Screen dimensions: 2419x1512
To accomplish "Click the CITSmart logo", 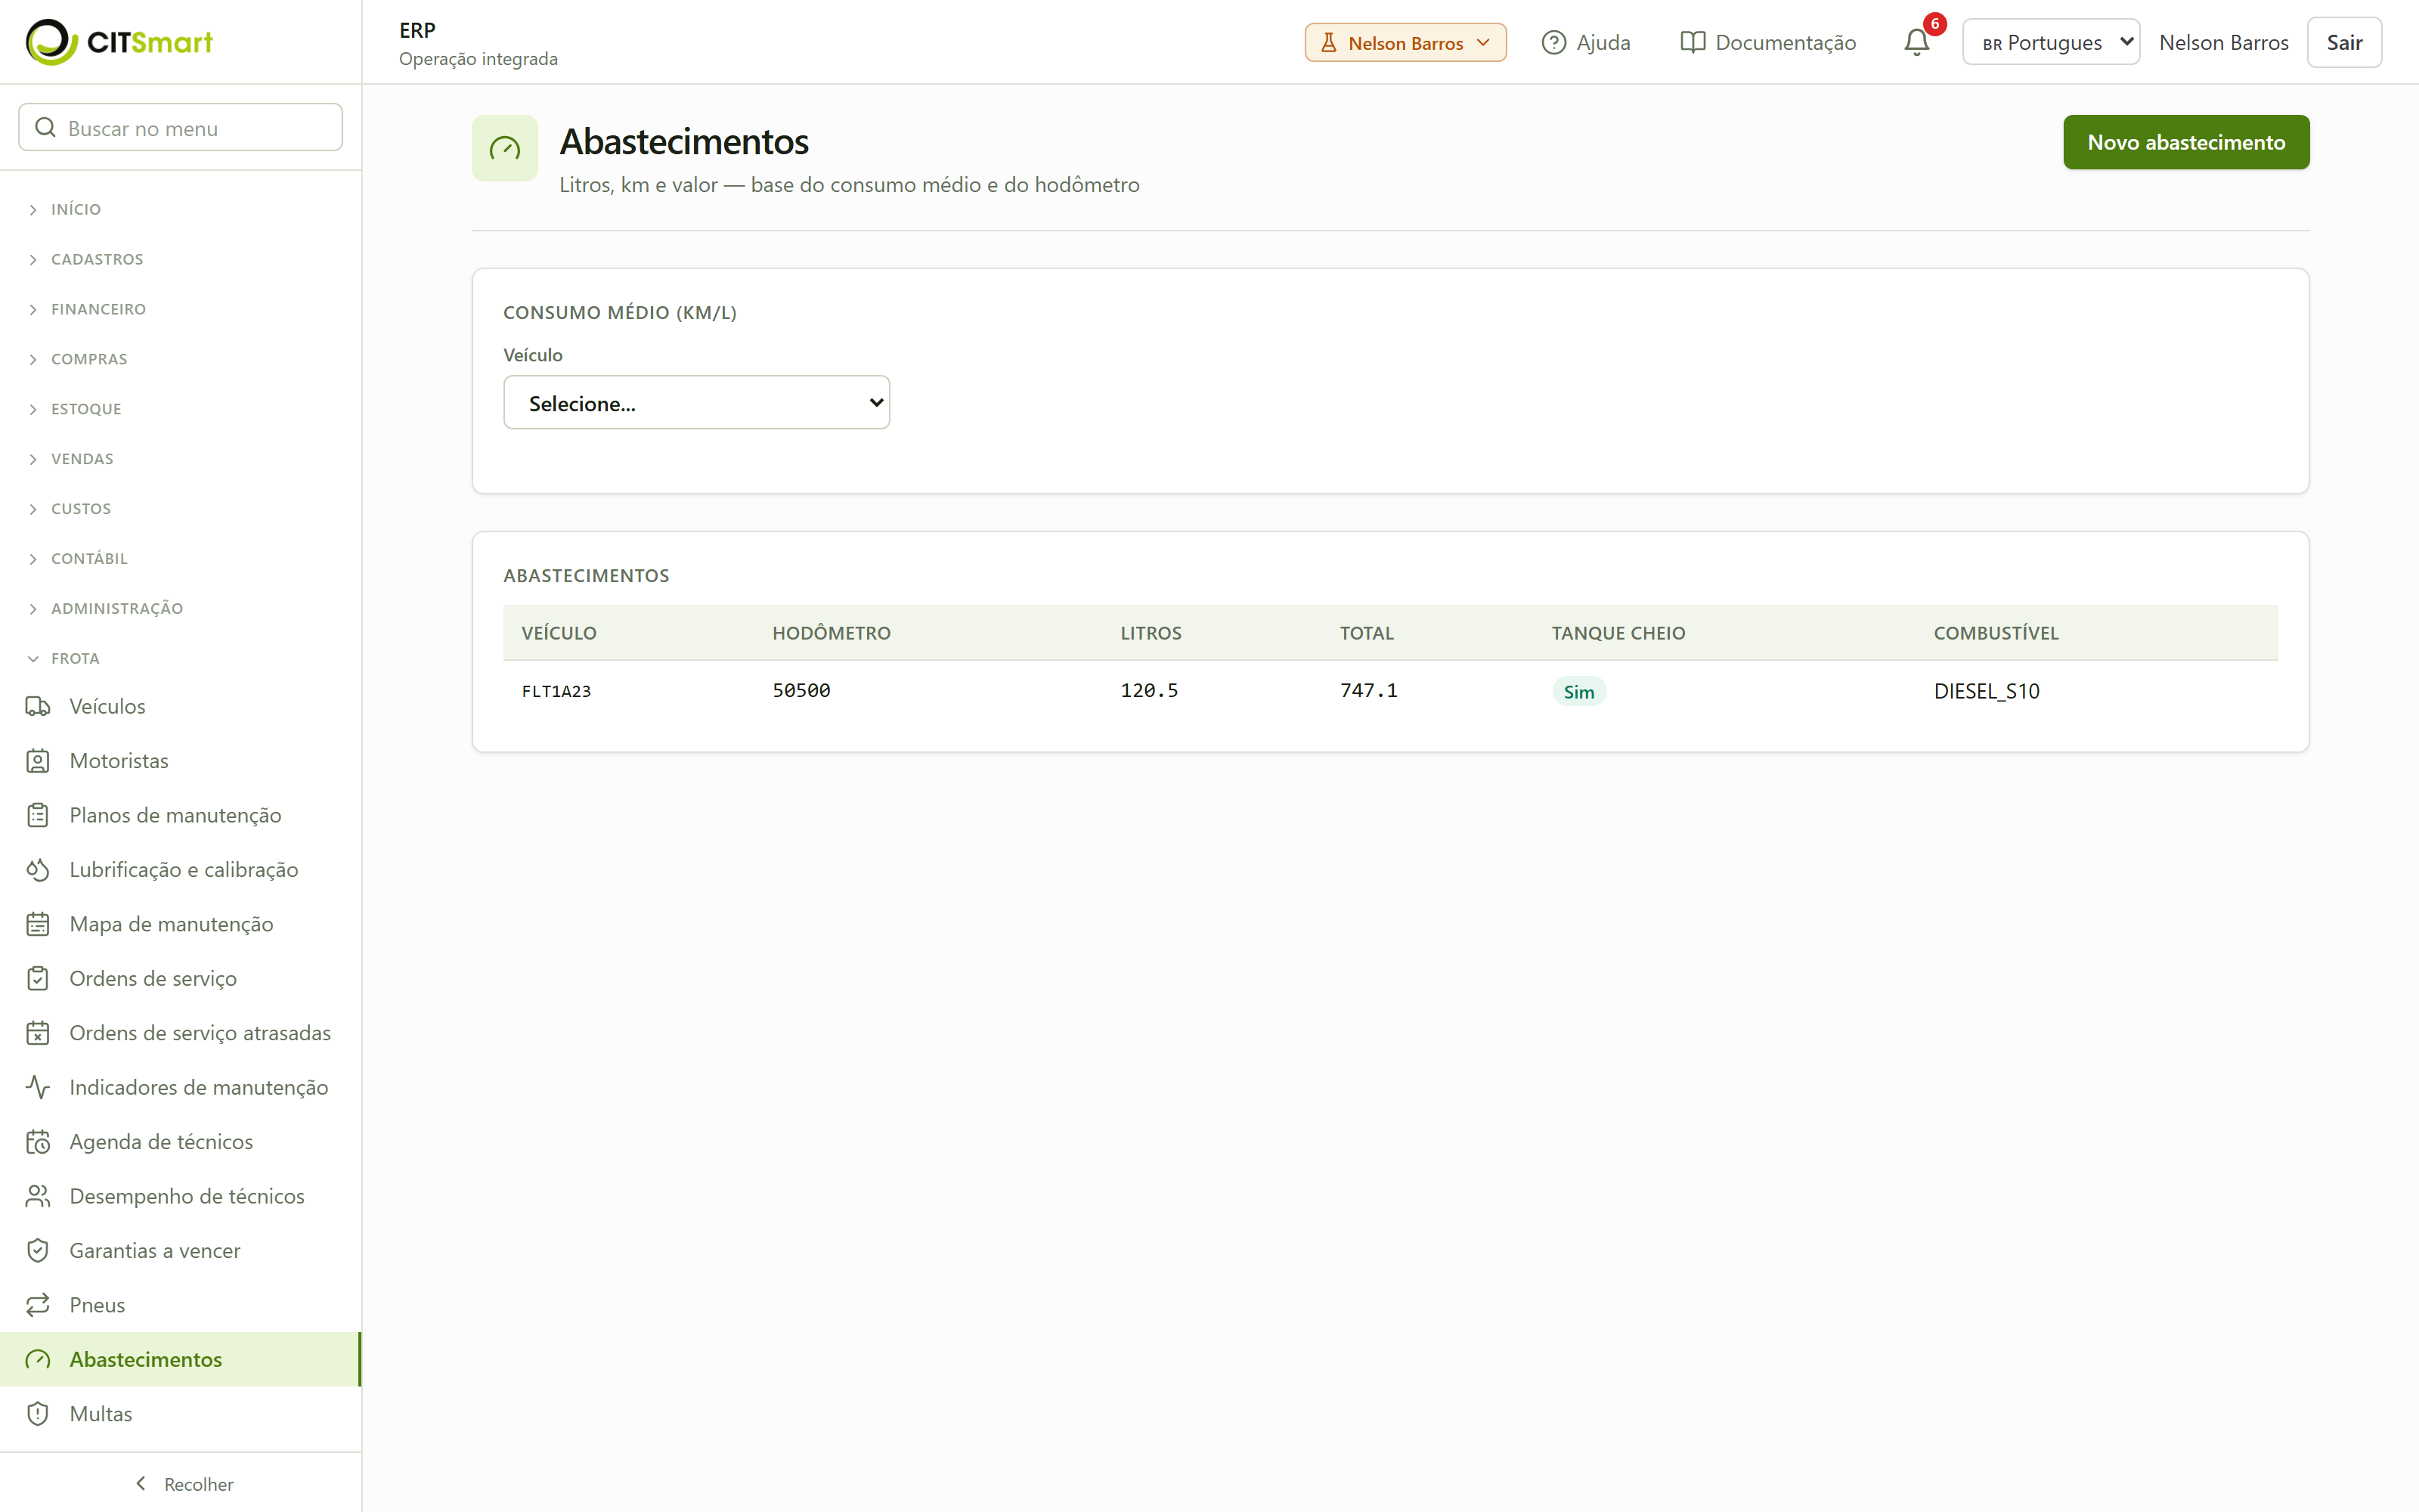I will pos(119,42).
